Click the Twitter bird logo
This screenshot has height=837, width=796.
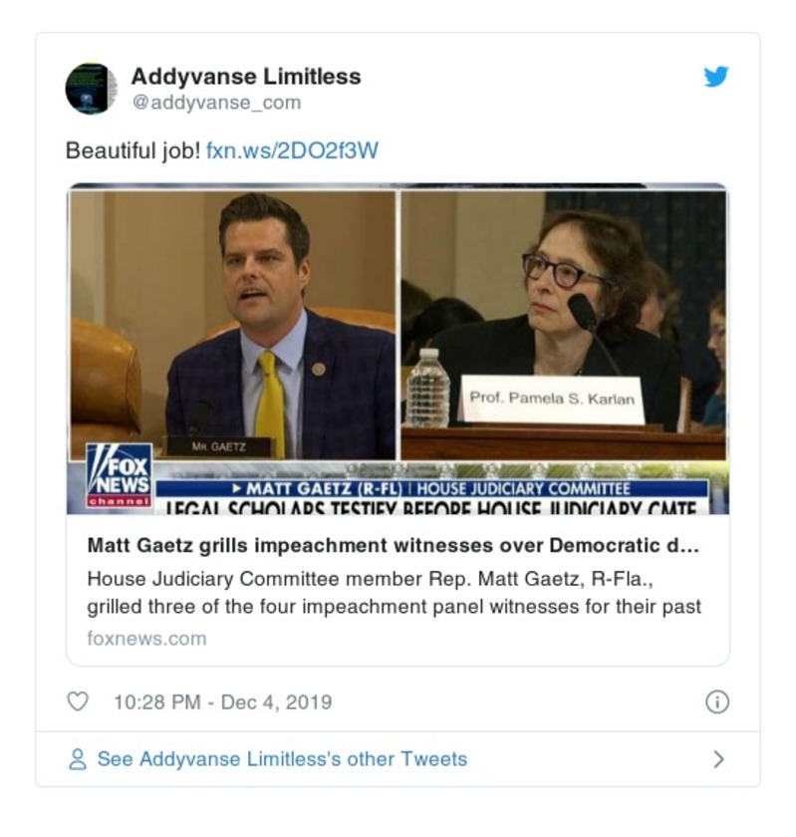pos(715,77)
